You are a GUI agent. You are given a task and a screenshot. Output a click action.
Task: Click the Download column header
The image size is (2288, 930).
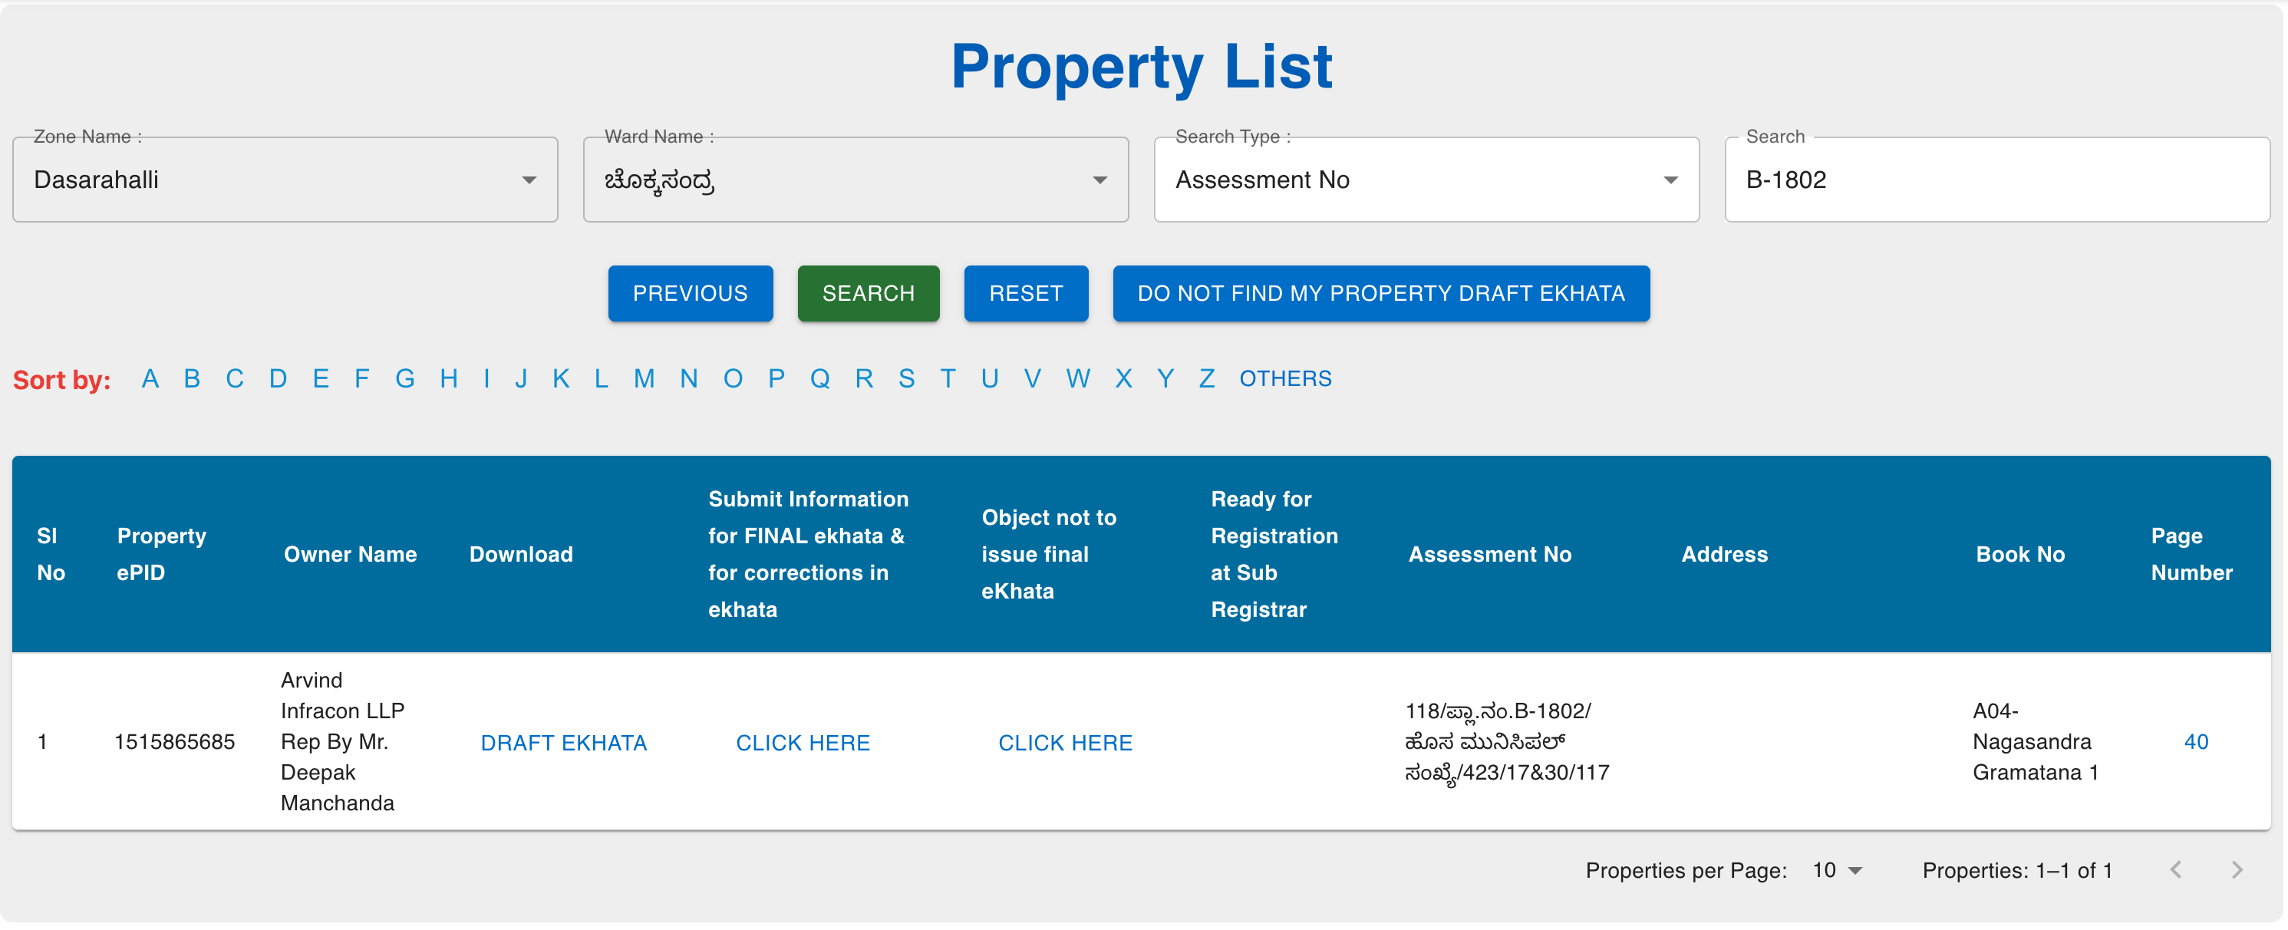[x=520, y=554]
